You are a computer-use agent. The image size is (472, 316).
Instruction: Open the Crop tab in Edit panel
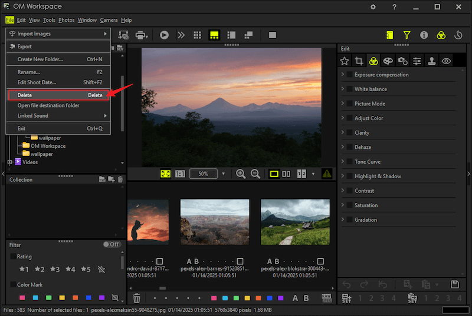[359, 61]
